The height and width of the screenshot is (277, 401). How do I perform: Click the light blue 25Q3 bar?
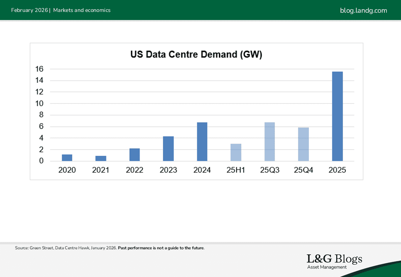click(270, 142)
